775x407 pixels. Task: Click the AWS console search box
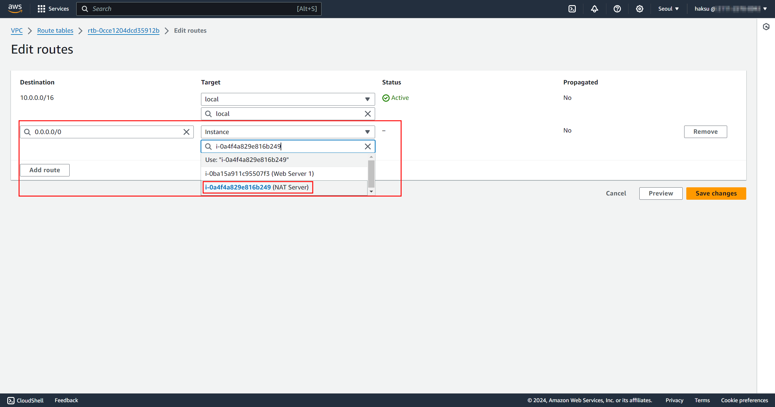pos(199,9)
